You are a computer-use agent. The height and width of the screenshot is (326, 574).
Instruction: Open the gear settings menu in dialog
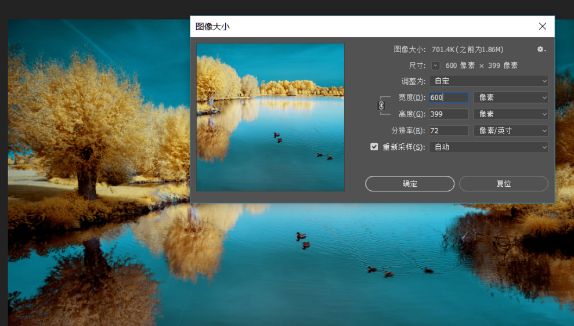point(541,49)
